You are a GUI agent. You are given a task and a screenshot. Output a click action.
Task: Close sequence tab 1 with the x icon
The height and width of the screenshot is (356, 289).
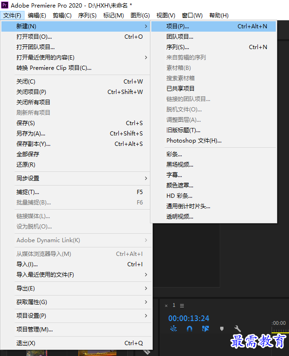click(x=166, y=305)
